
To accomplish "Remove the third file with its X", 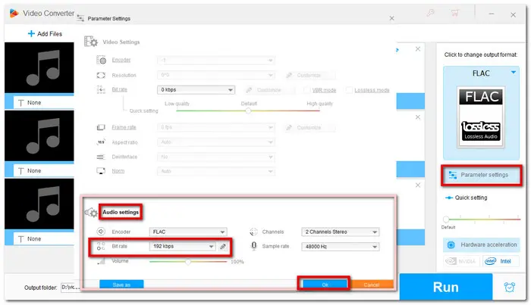I will pyautogui.click(x=418, y=185).
